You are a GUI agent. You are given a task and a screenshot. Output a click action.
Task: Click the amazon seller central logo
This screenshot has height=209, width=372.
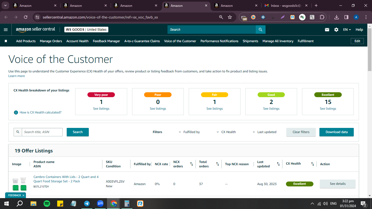(x=35, y=29)
